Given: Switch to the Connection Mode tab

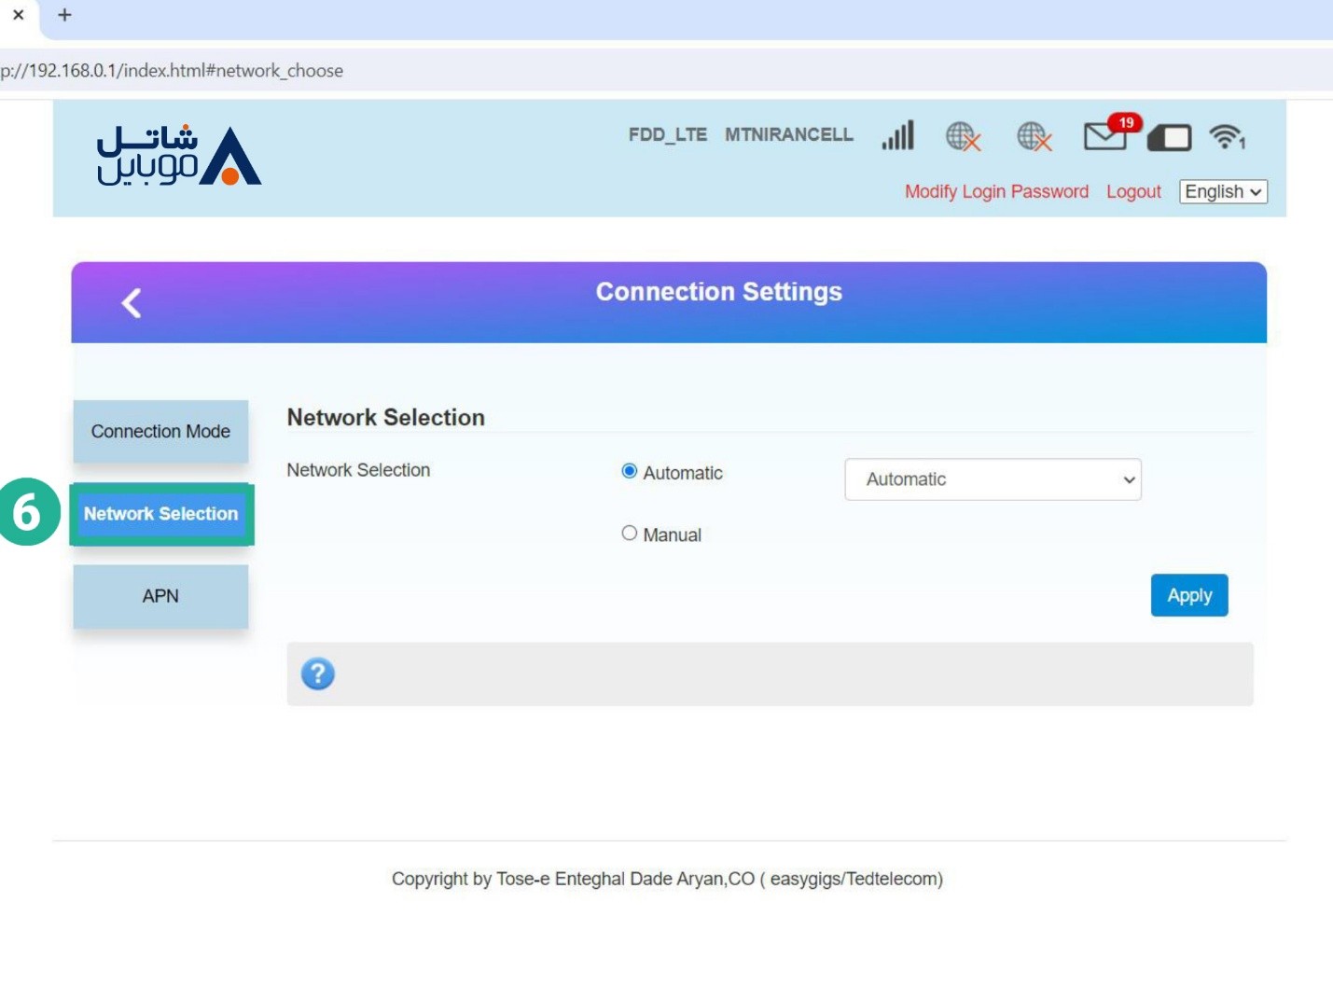Looking at the screenshot, I should click(x=160, y=431).
